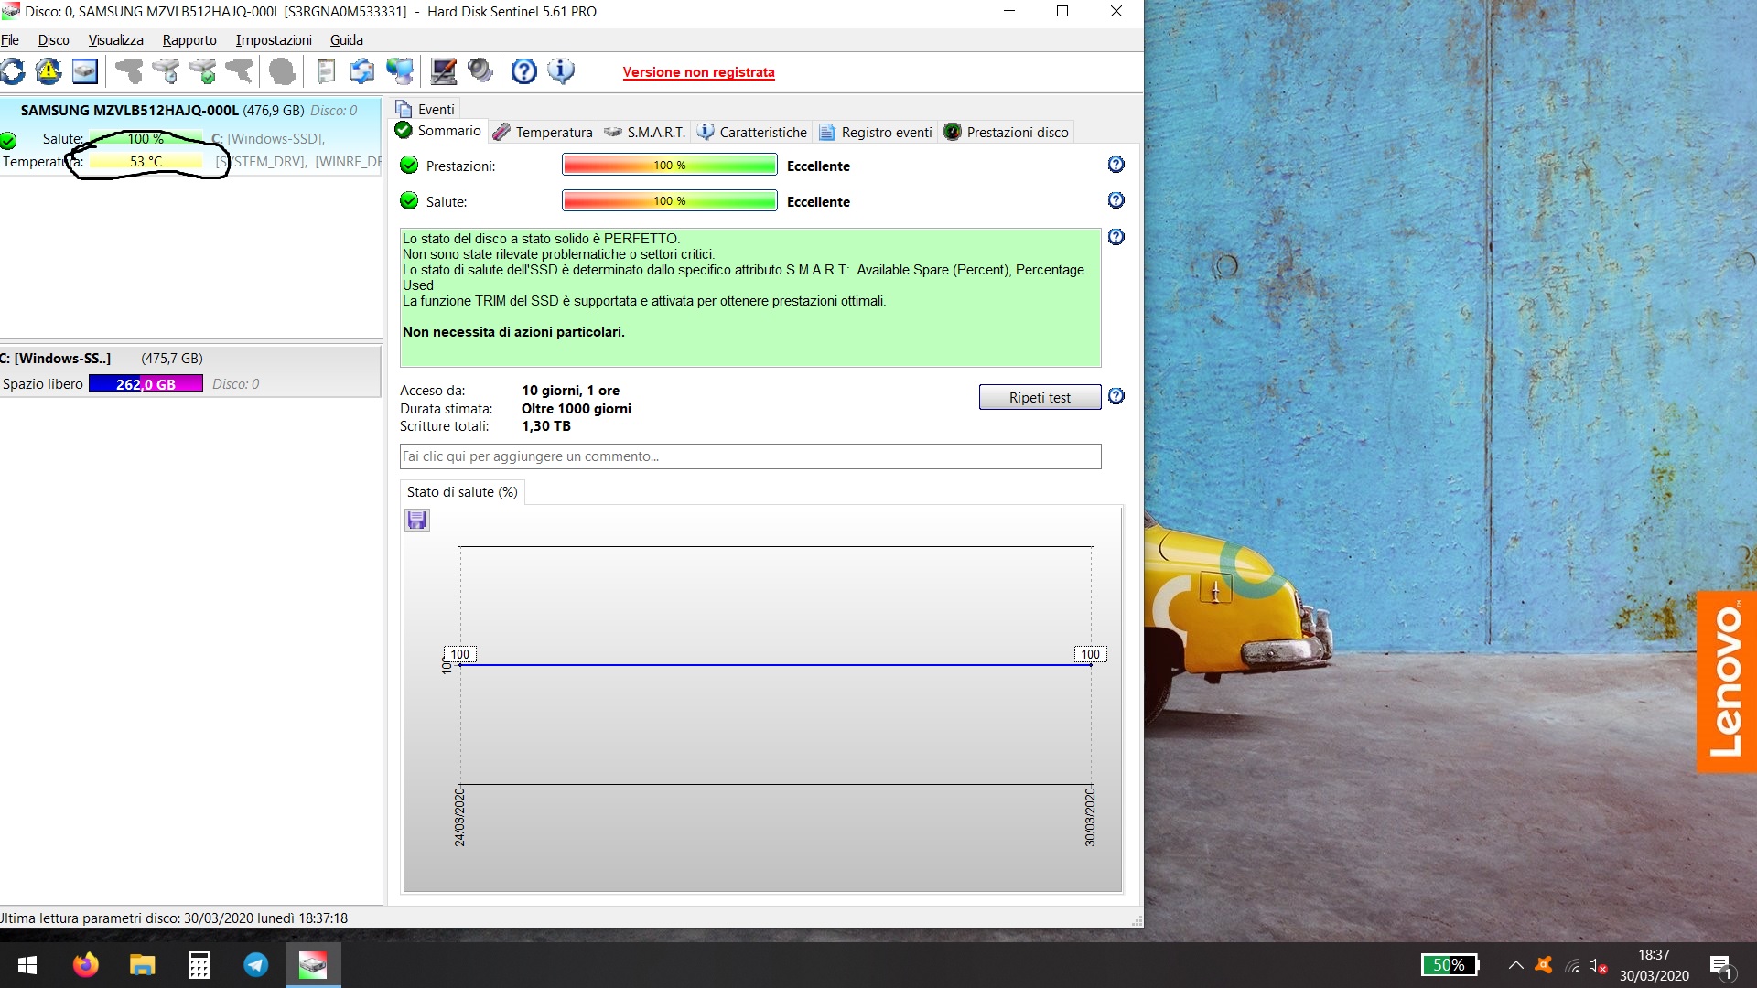The height and width of the screenshot is (988, 1757).
Task: Click the status bar last reading text
Action: pyautogui.click(x=174, y=918)
